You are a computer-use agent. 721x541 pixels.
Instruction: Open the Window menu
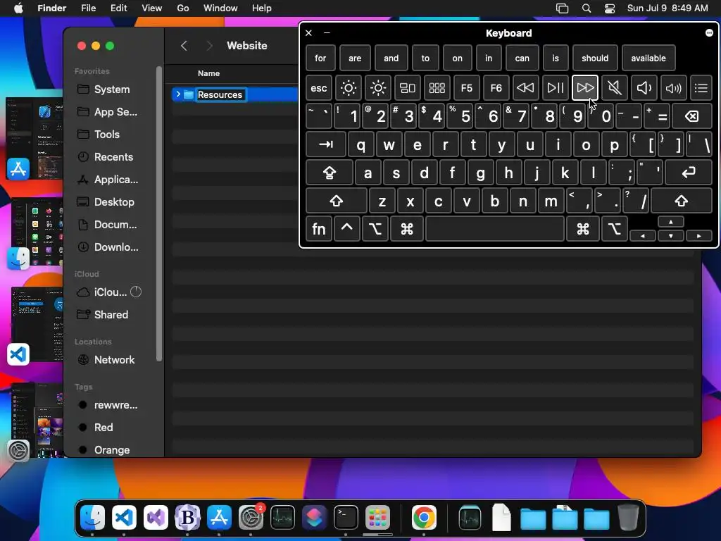(220, 8)
